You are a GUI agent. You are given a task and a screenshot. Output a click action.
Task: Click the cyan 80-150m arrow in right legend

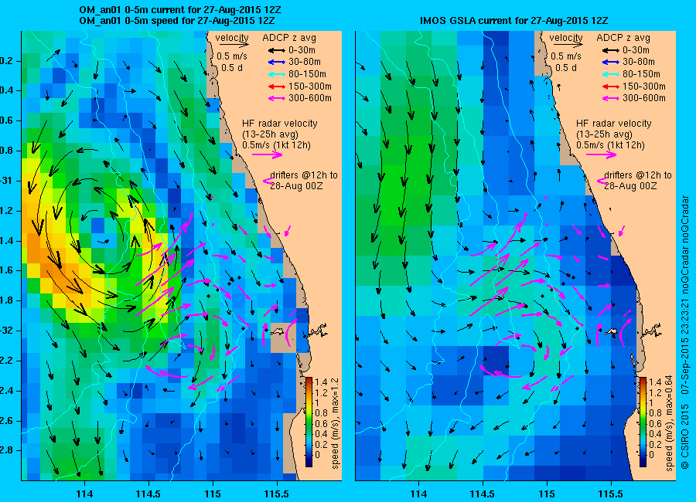pos(611,74)
